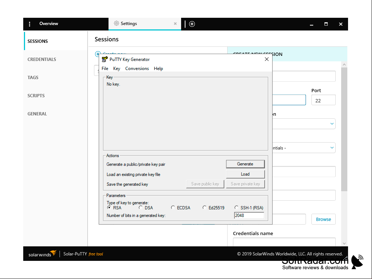Select SSH-1 (RSA) key type

pyautogui.click(x=236, y=208)
